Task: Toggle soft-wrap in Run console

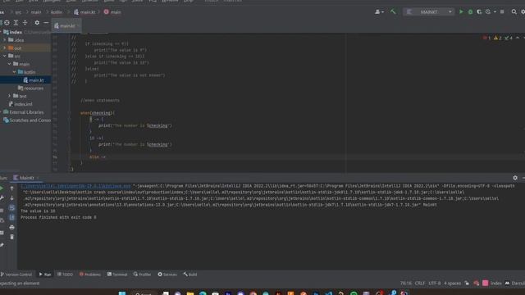Action: [11, 207]
